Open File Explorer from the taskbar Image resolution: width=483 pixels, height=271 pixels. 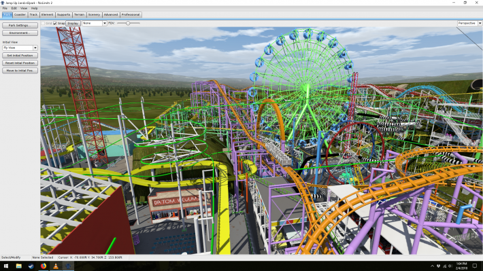(x=18, y=266)
